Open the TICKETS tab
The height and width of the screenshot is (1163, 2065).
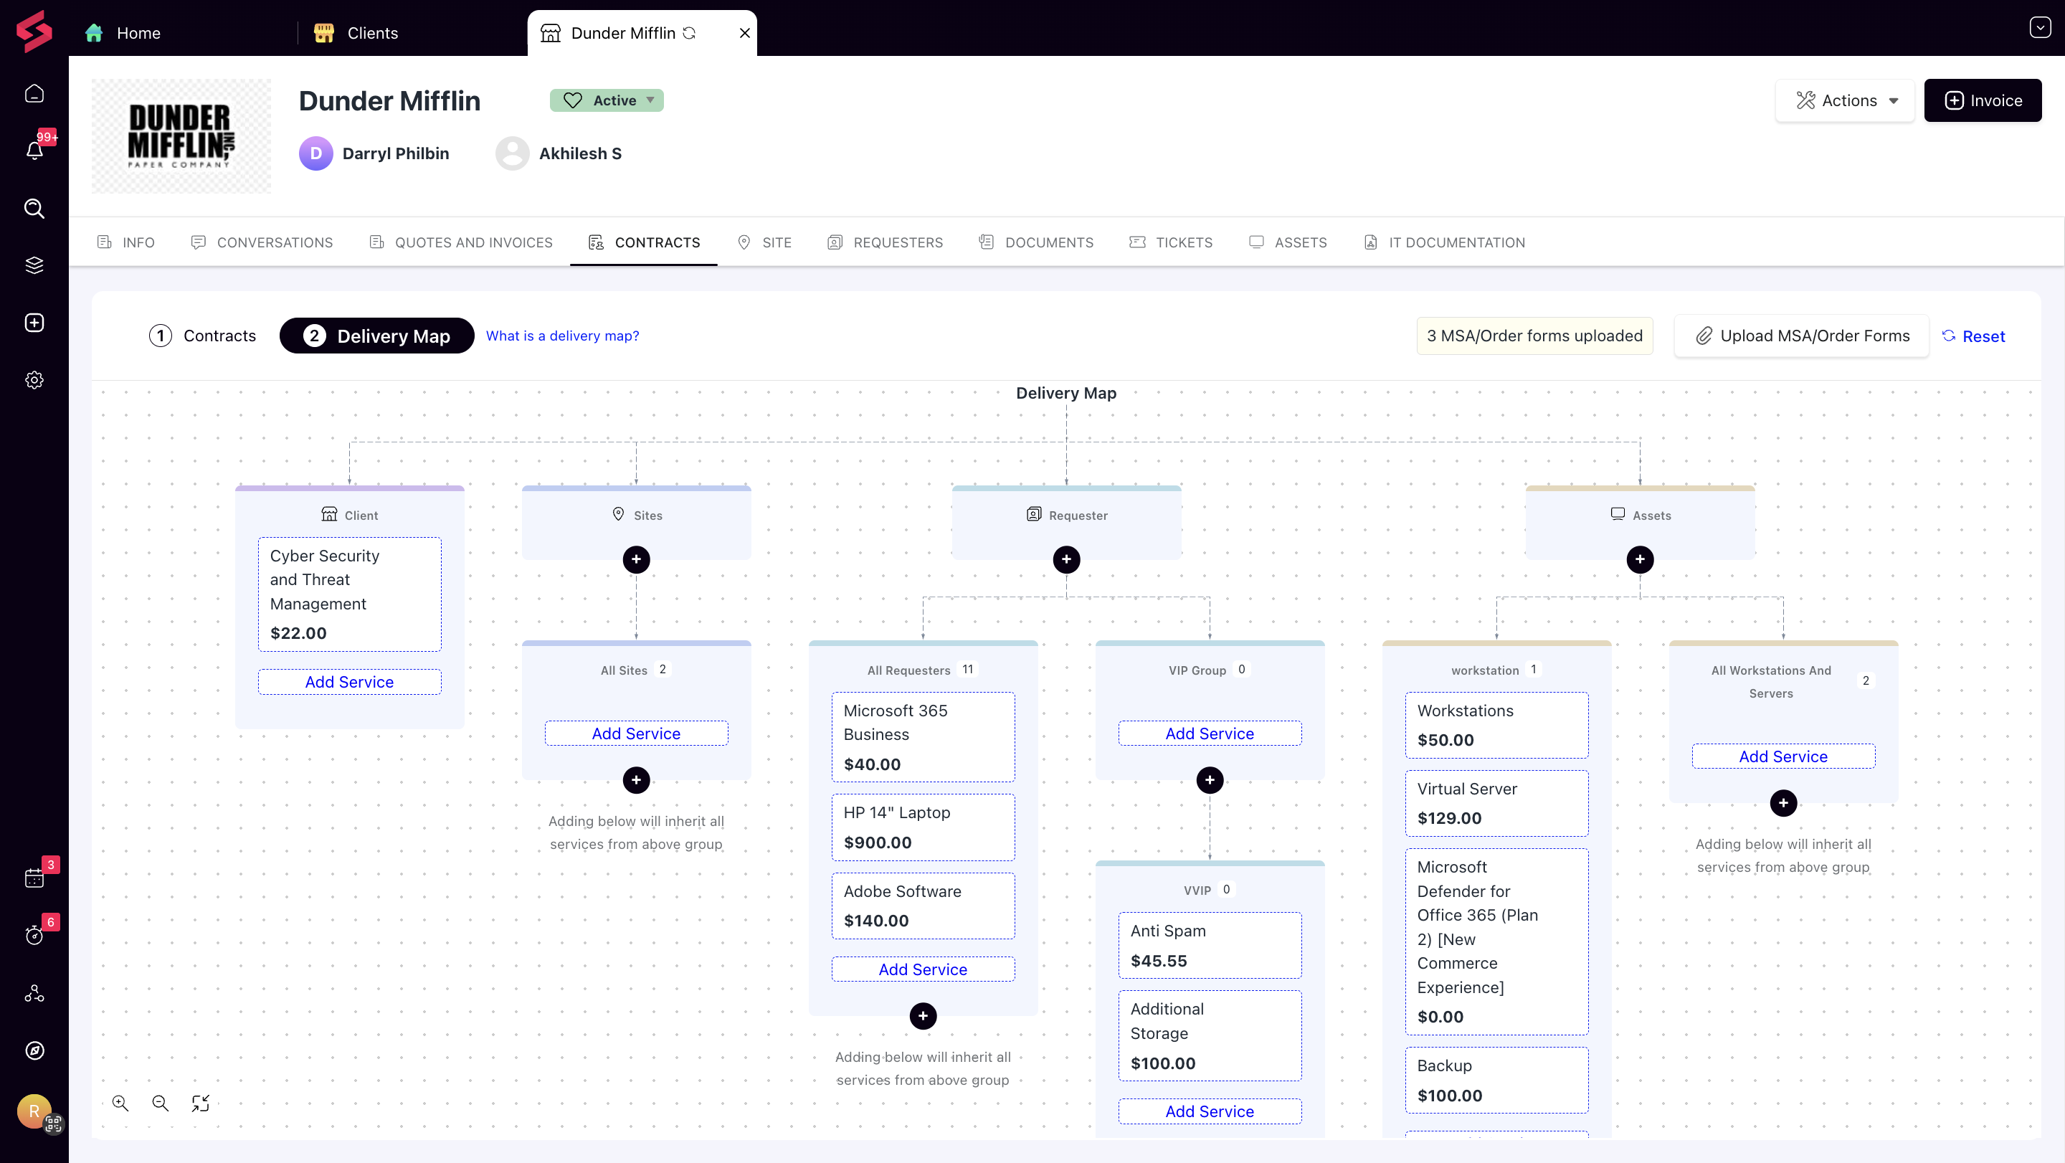click(x=1171, y=242)
